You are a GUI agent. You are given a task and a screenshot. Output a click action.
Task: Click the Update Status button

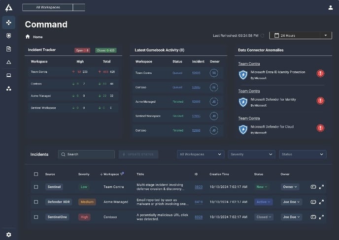[x=138, y=154]
